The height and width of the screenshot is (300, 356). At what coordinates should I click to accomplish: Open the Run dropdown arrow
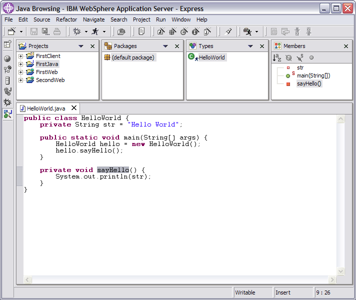coord(104,31)
